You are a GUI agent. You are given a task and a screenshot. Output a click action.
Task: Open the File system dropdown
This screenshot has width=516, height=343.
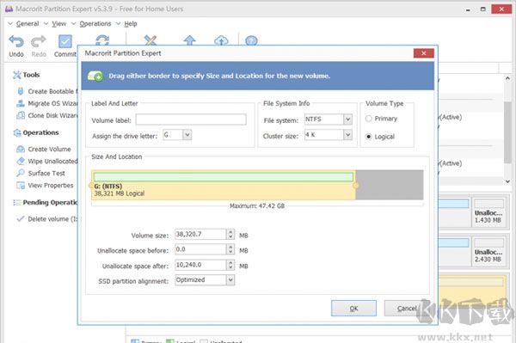click(347, 119)
